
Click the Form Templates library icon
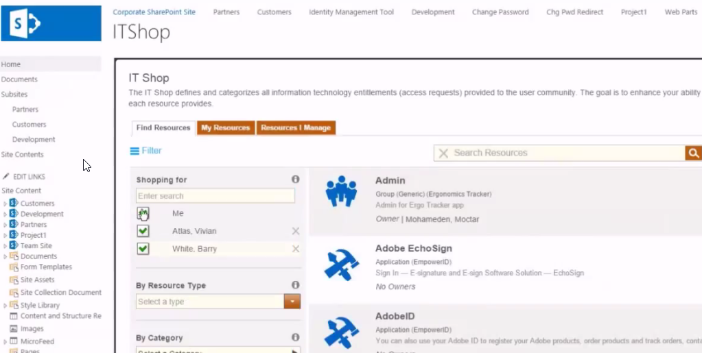[x=14, y=267]
